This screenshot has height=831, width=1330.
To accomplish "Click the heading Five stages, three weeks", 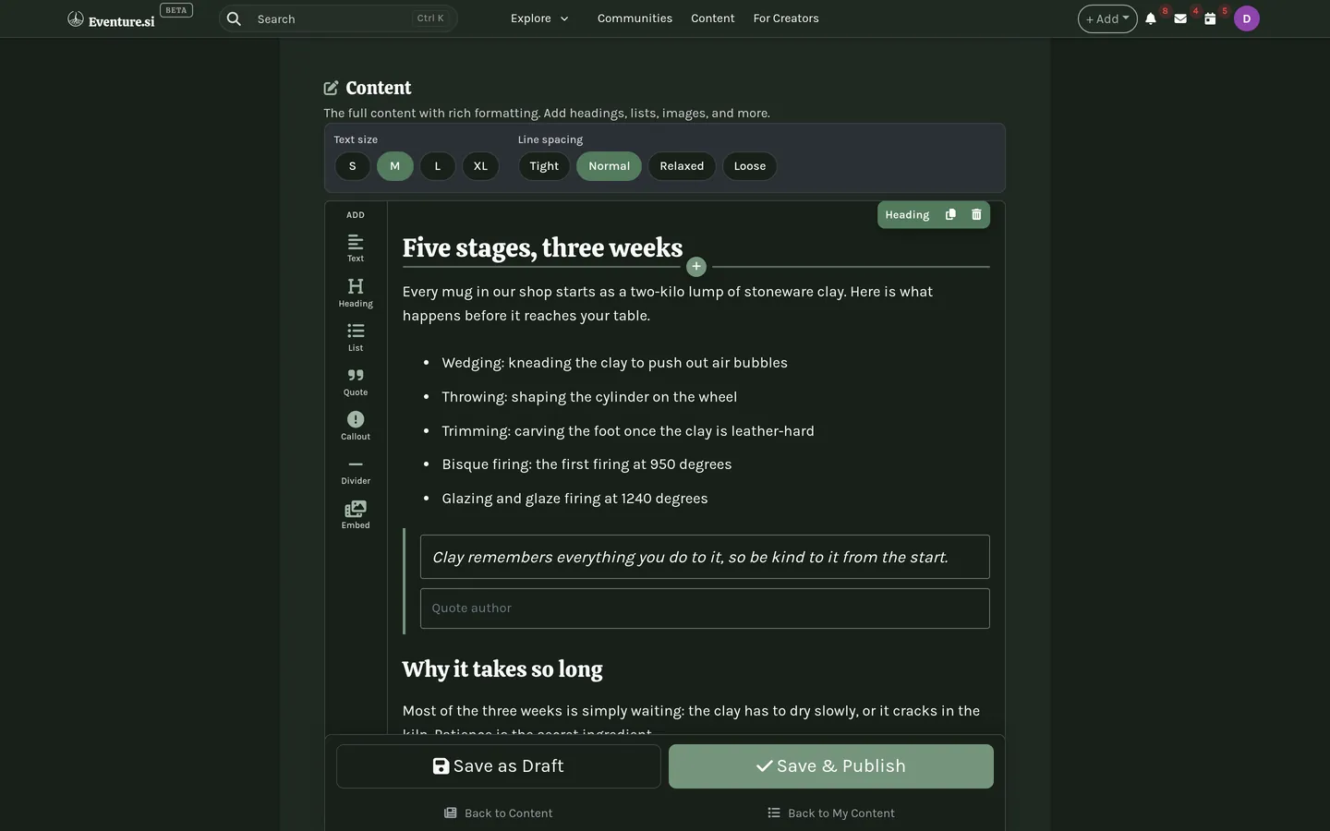I will pyautogui.click(x=543, y=247).
